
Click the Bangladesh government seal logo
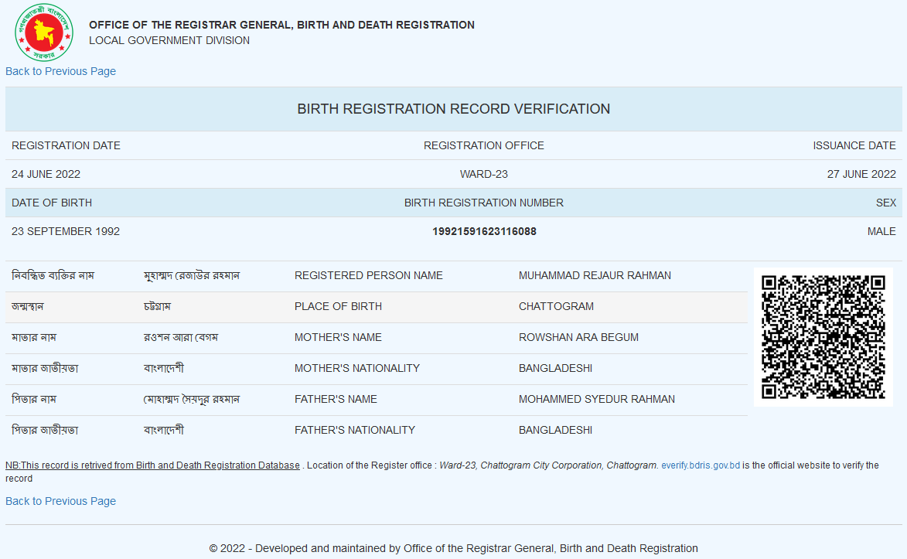(43, 32)
